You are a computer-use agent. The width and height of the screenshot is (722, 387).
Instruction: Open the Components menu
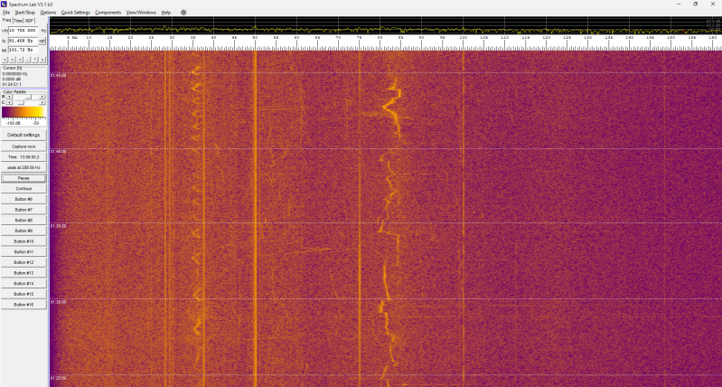coord(108,13)
